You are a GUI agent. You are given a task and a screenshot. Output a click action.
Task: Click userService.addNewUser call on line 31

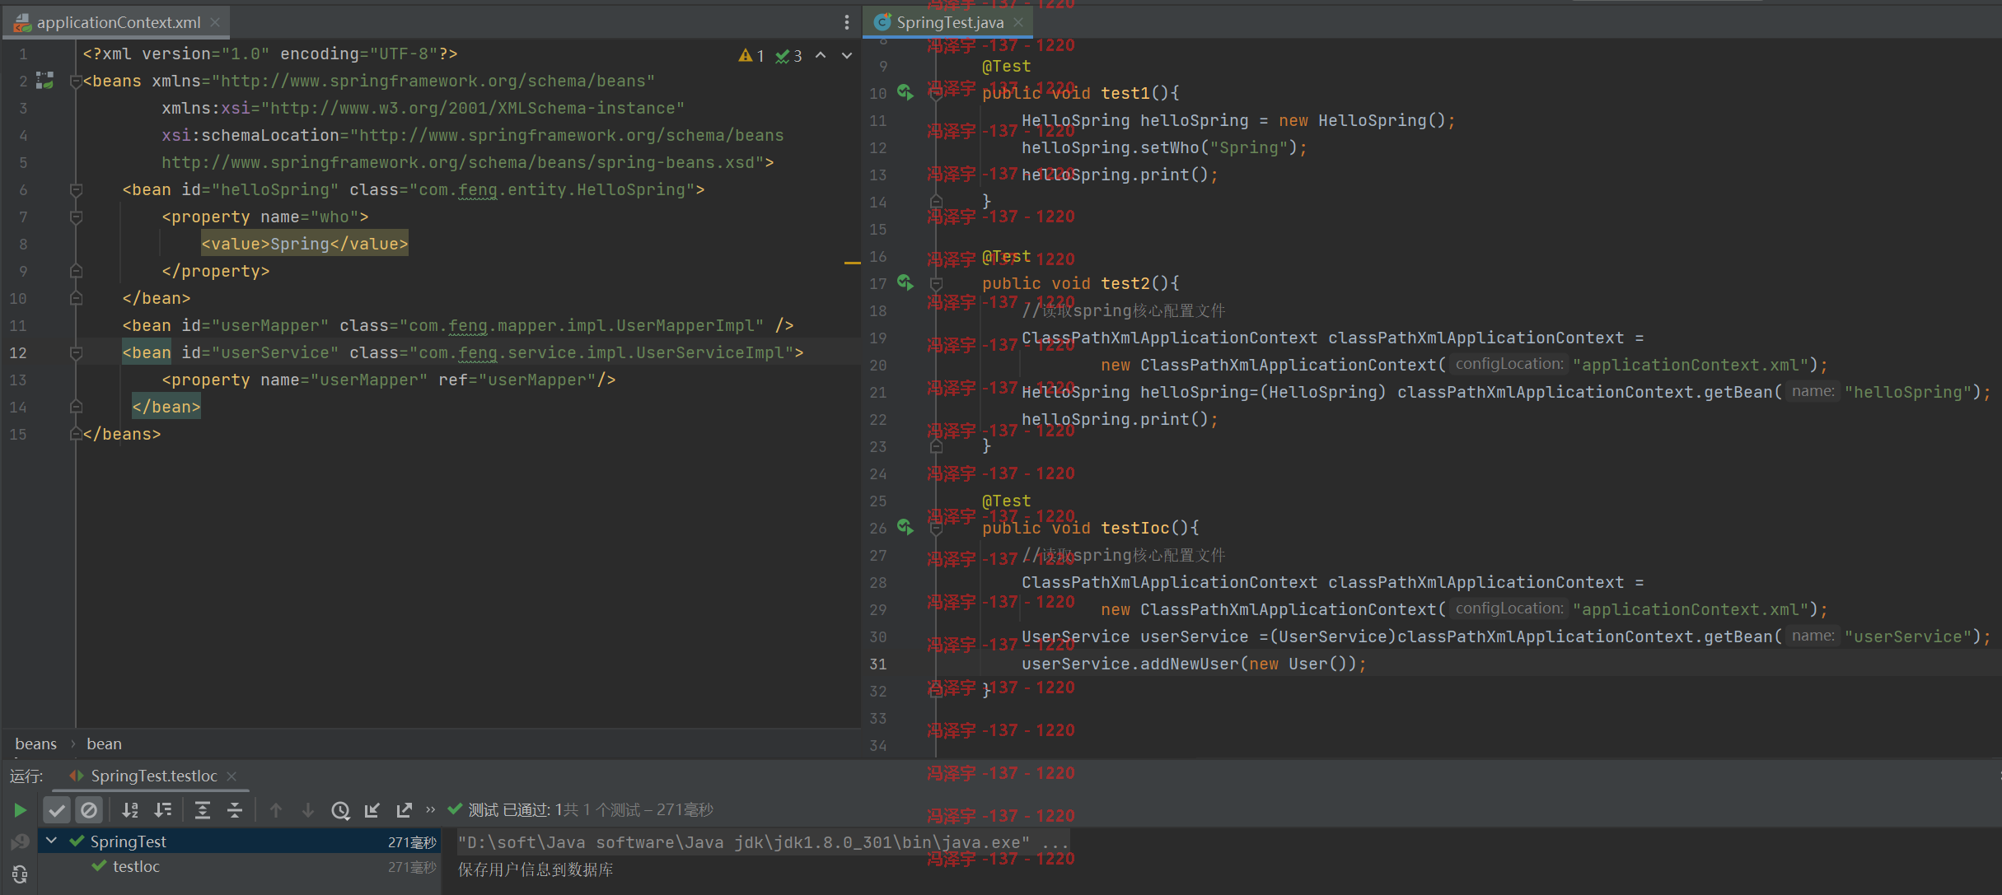[x=1194, y=664]
